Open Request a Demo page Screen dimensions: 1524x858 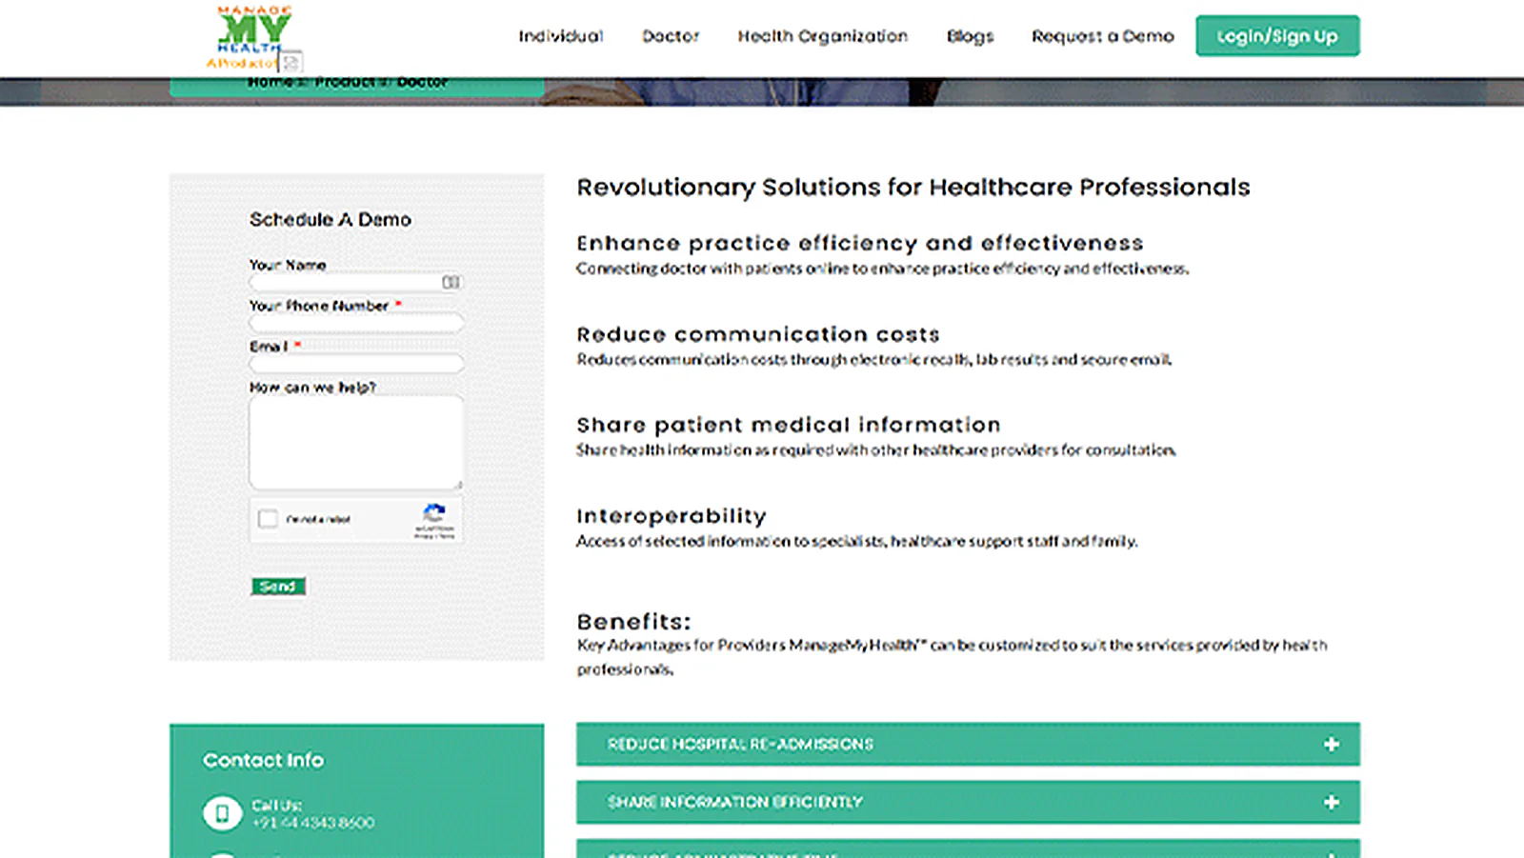tap(1103, 36)
